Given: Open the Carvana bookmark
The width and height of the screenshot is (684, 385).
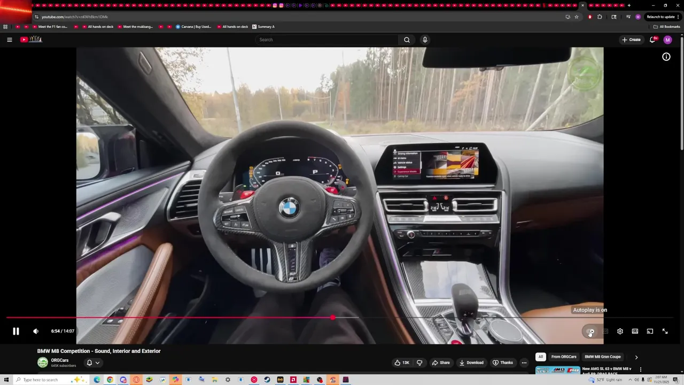Looking at the screenshot, I should point(193,27).
